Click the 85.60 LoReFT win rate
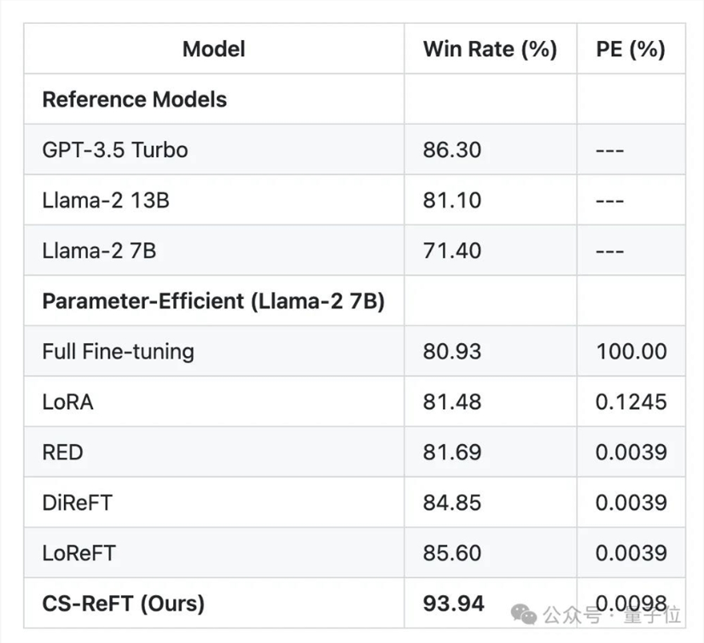704x643 pixels. [x=452, y=552]
